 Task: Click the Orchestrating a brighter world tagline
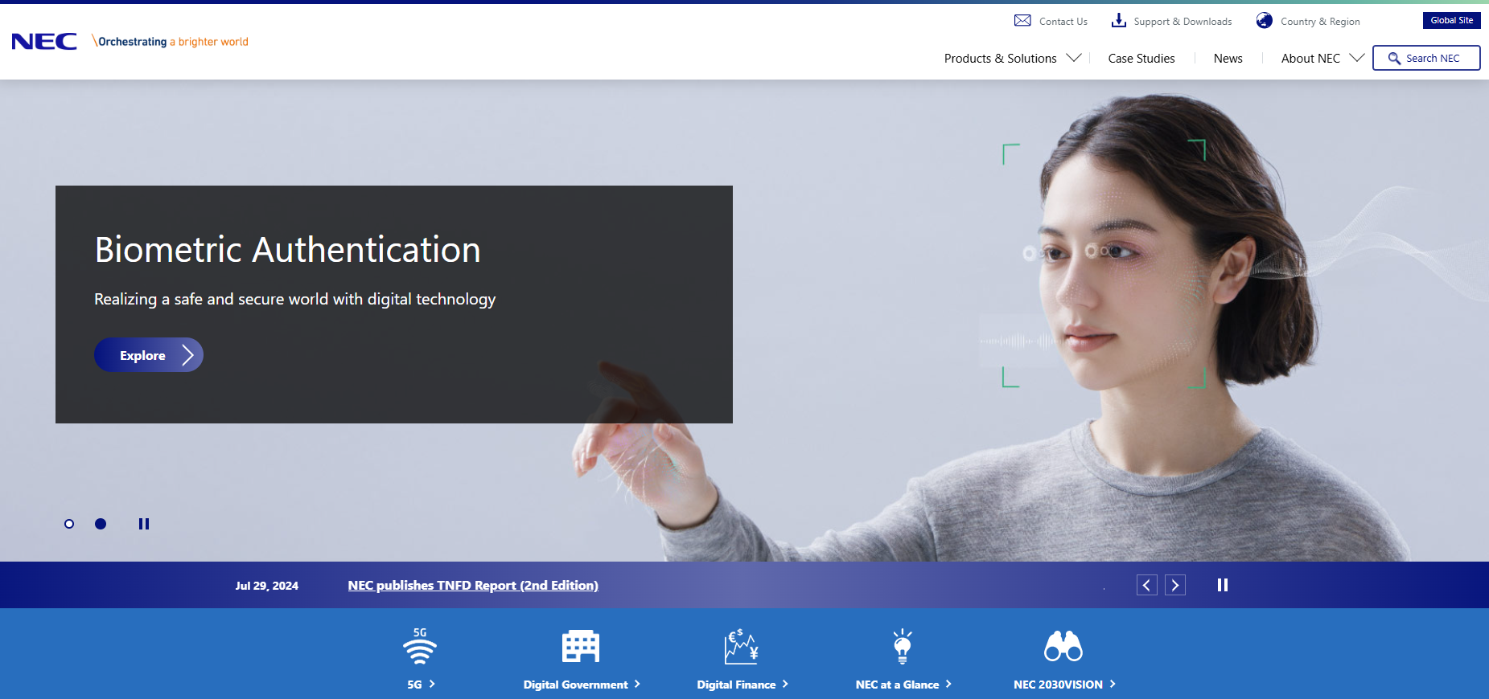(170, 41)
